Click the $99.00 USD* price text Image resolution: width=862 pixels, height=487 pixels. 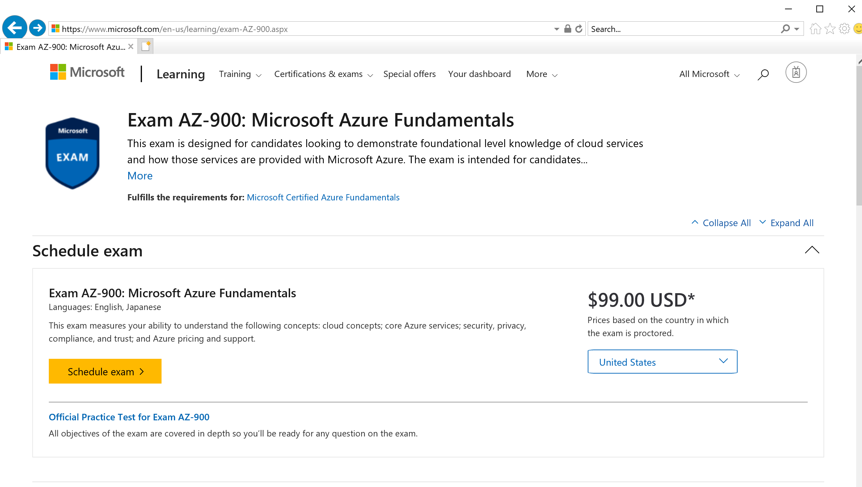(641, 299)
